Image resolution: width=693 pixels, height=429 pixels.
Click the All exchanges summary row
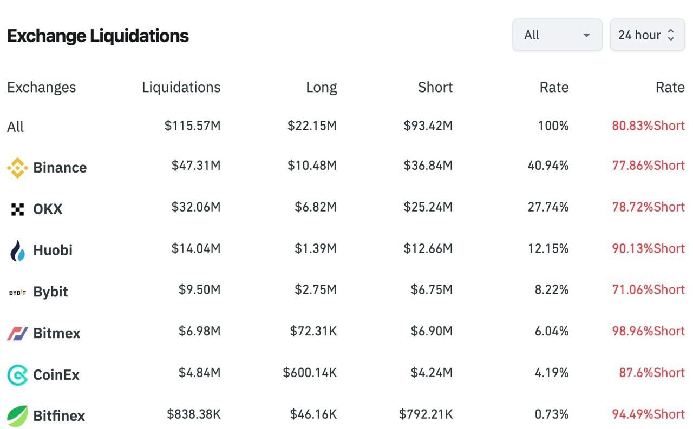click(x=16, y=127)
